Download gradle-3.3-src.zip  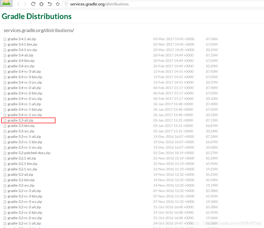click(21, 131)
